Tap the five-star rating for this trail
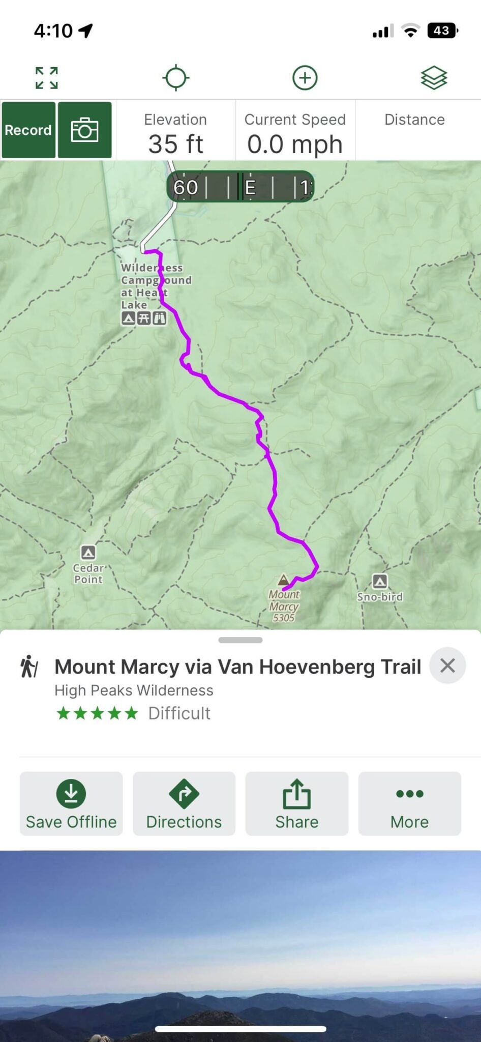The height and width of the screenshot is (1042, 481). [97, 713]
